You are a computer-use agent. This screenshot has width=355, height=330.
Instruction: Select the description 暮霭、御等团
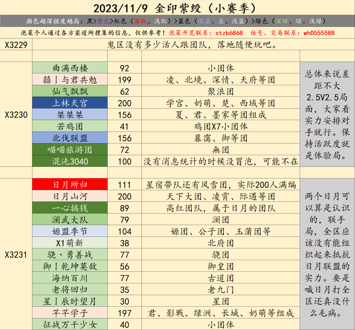point(221,138)
